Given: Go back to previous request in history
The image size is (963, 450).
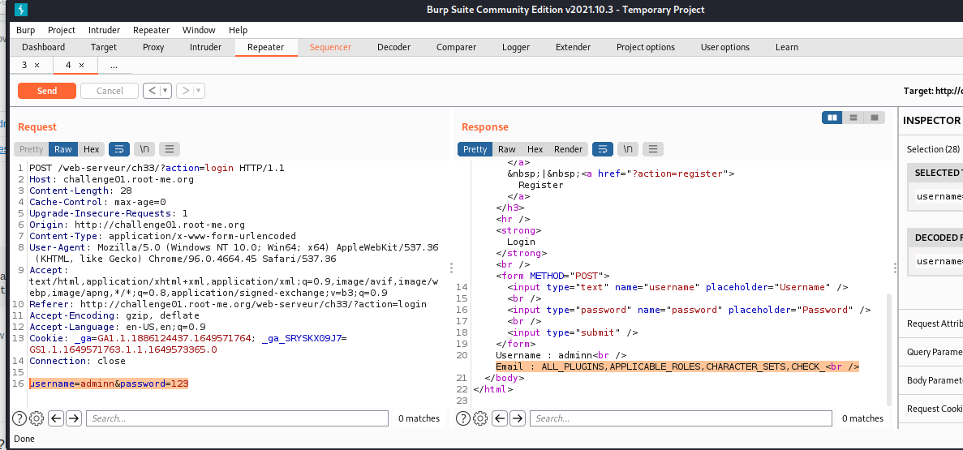Looking at the screenshot, I should click(x=153, y=91).
